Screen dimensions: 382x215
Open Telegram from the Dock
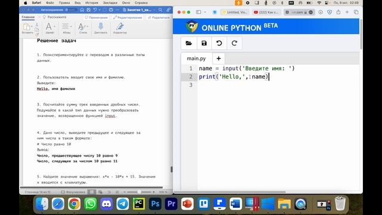pyautogui.click(x=122, y=204)
